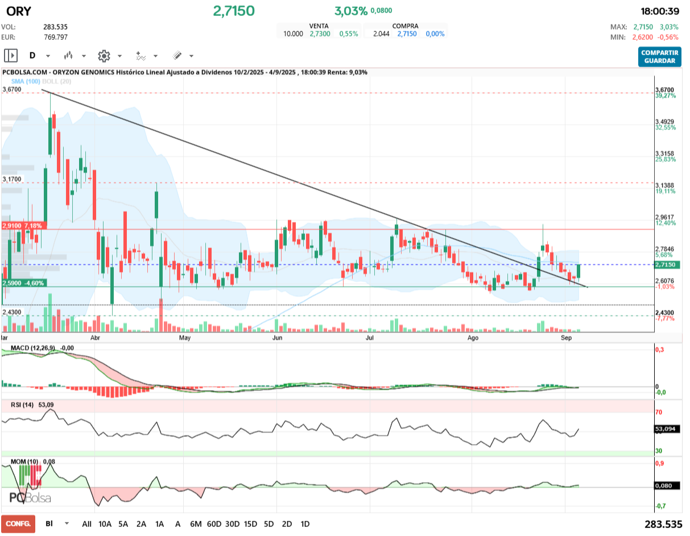Click the BI label at bottom
This screenshot has width=690, height=536.
pyautogui.click(x=49, y=523)
